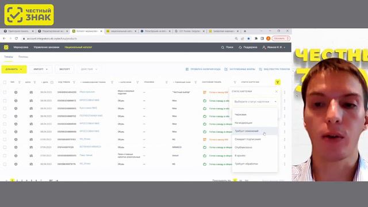368x207 pixels.
Task: Sort by the Товарный знак header
Action: click(x=182, y=82)
